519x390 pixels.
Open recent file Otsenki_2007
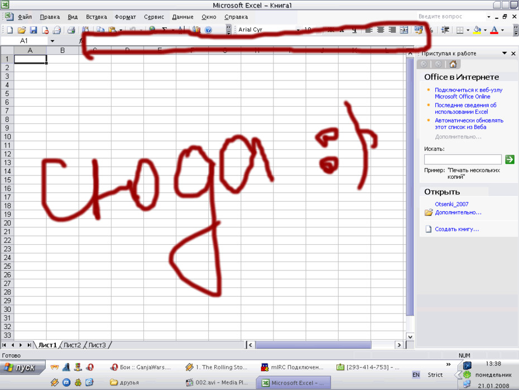[451, 204]
